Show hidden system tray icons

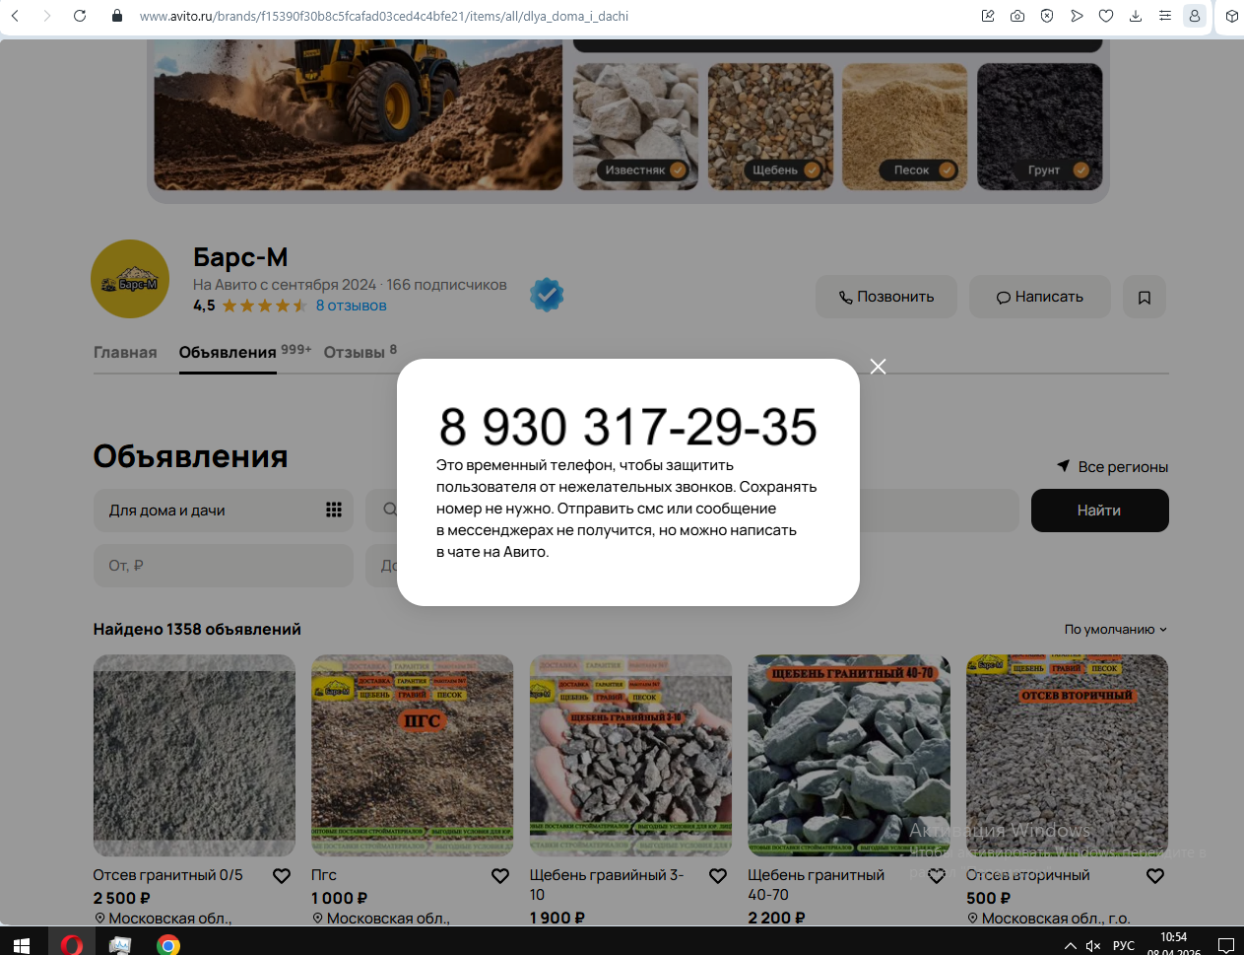pos(1071,946)
